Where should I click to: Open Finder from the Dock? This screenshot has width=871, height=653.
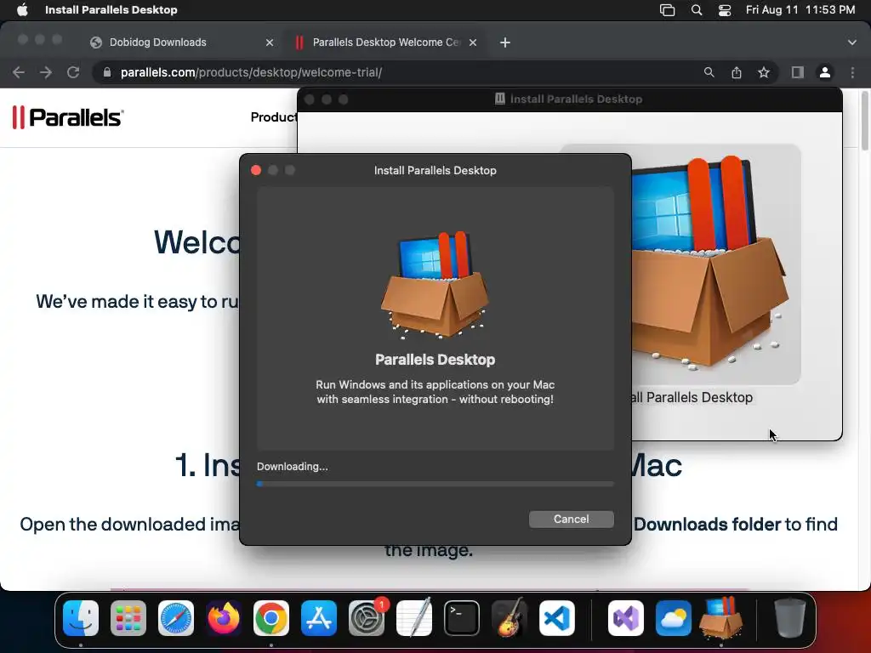click(x=81, y=618)
